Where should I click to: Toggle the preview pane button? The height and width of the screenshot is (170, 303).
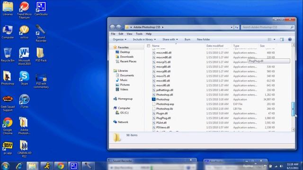[x=282, y=40]
